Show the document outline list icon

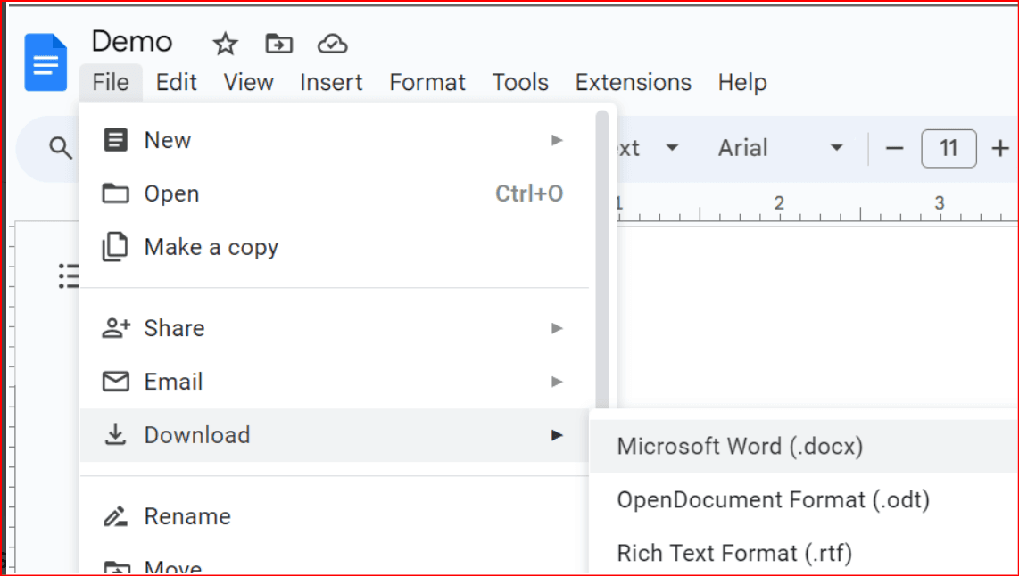pos(69,276)
